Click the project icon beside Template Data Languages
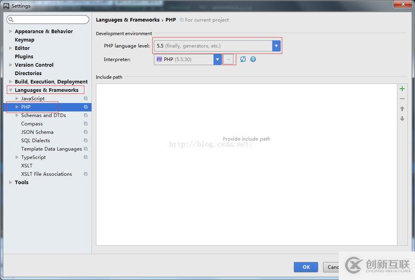This screenshot has height=280, width=415. click(86, 149)
